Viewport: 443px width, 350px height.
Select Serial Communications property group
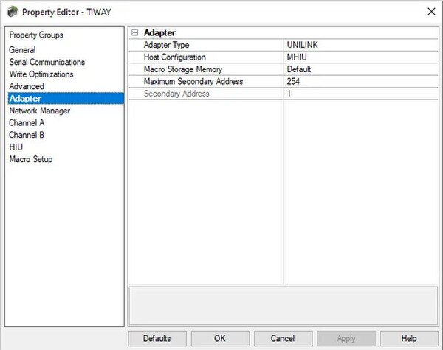(x=47, y=62)
